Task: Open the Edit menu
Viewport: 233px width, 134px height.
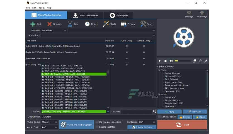Action: (34, 8)
